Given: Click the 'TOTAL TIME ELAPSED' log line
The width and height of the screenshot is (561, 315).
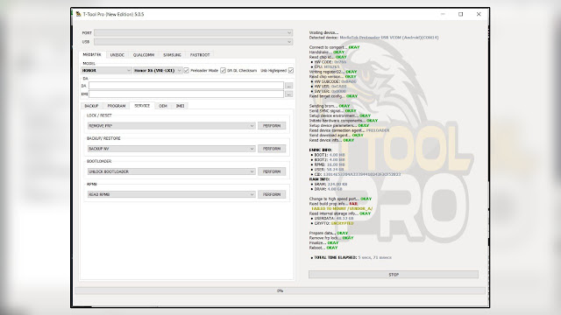Looking at the screenshot, I should pos(352,257).
